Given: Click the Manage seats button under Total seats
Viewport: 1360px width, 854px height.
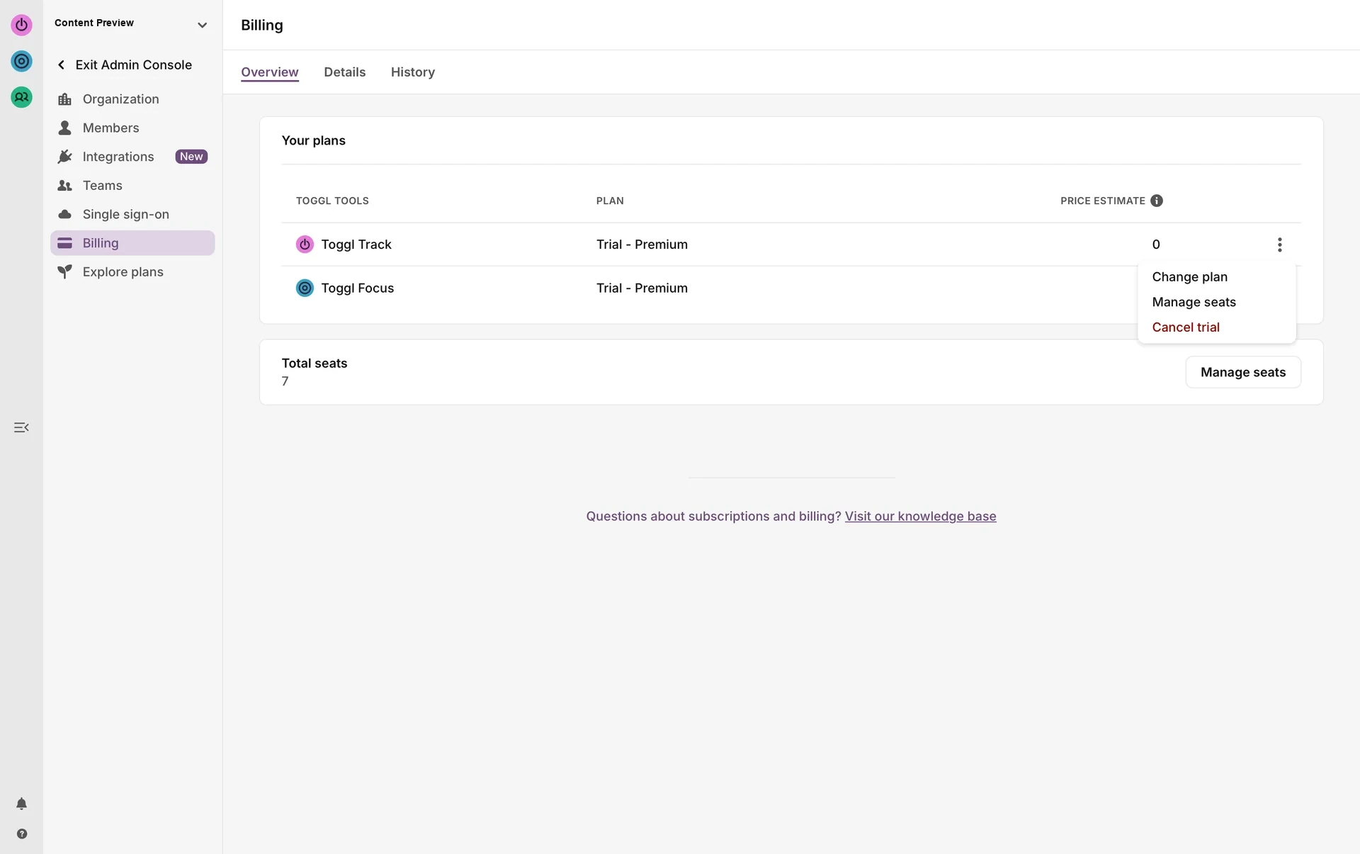Looking at the screenshot, I should 1243,372.
